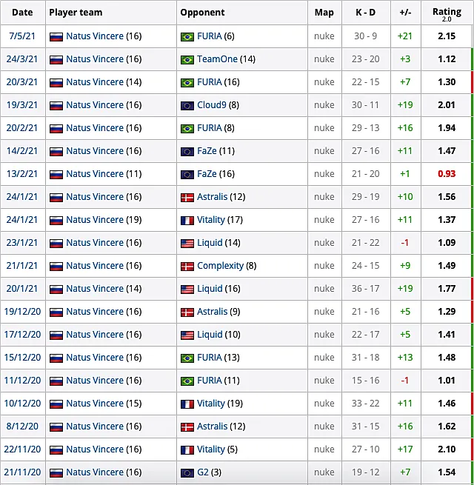Open the 24/3/21 match date link

coord(22,58)
